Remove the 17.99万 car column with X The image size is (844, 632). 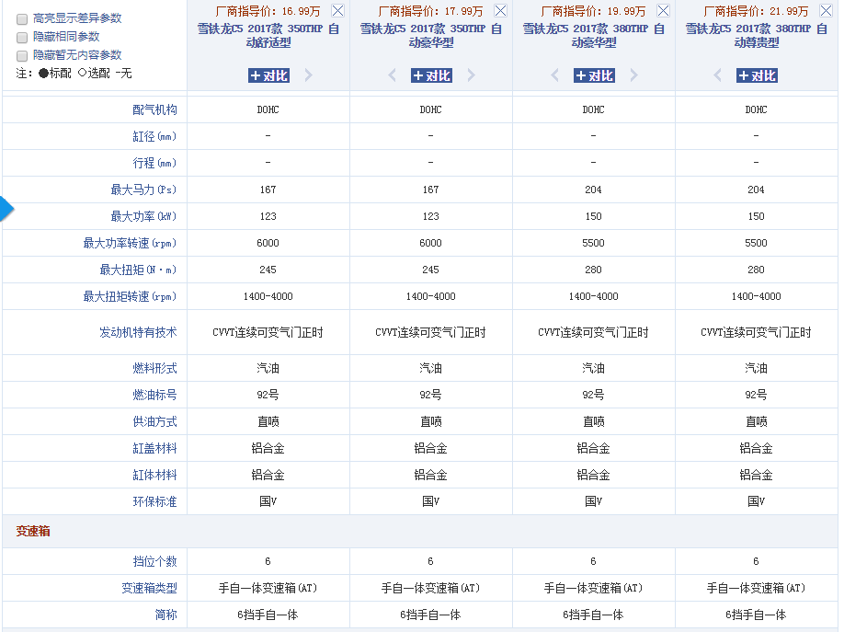pos(500,10)
